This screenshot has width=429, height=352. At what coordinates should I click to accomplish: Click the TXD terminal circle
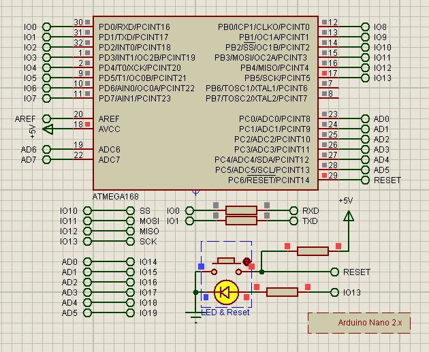(x=293, y=221)
